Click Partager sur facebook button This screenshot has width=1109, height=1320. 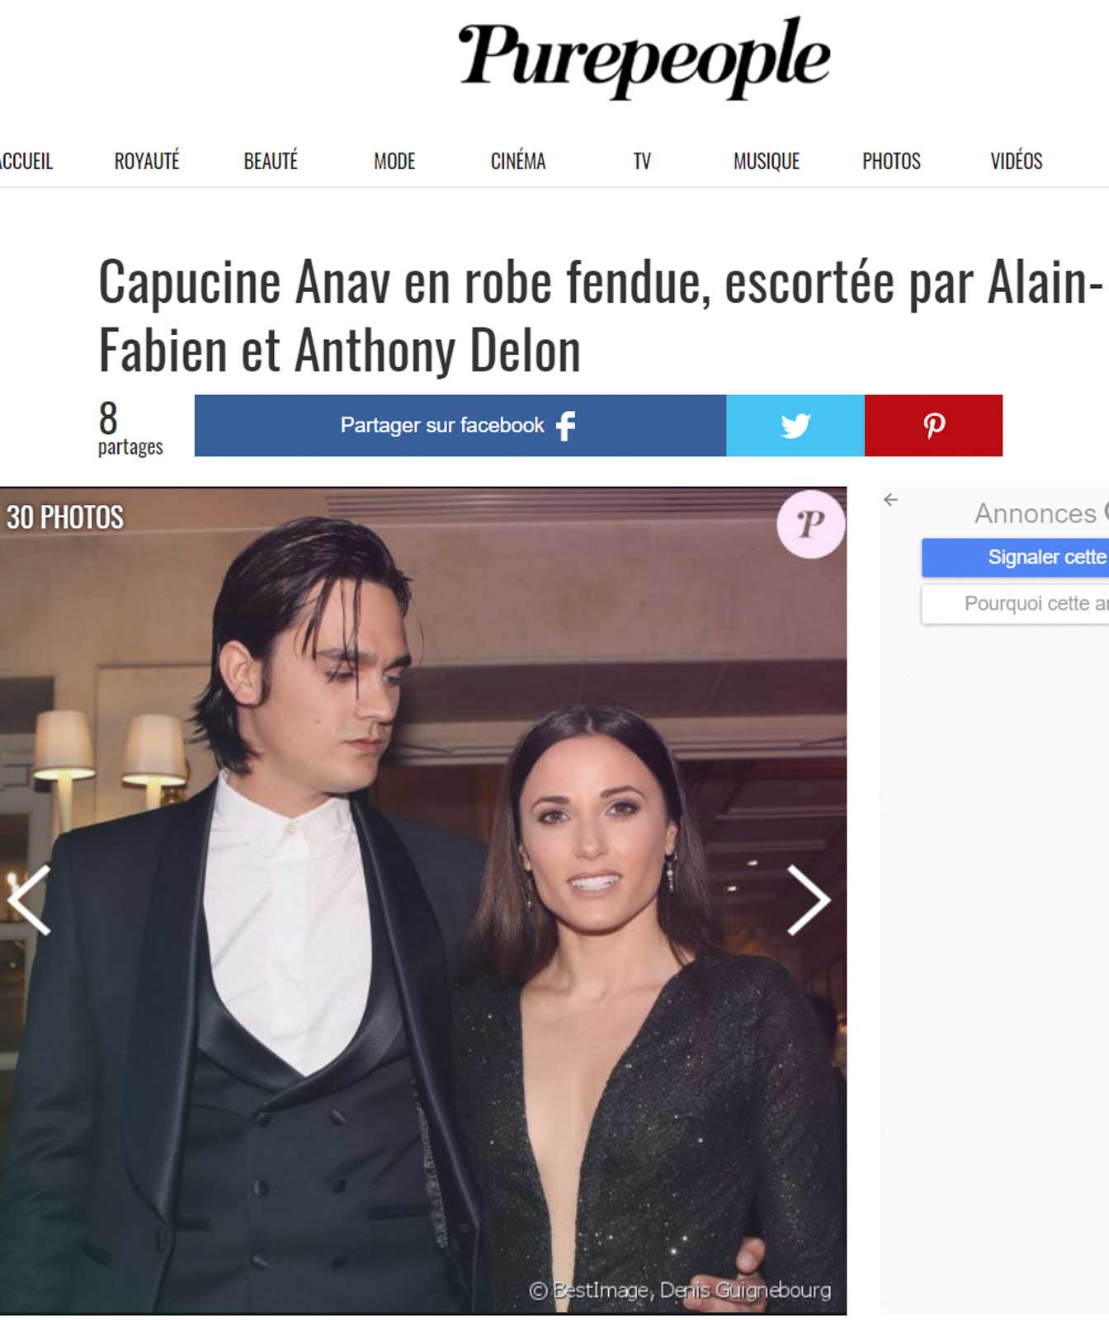pyautogui.click(x=460, y=426)
